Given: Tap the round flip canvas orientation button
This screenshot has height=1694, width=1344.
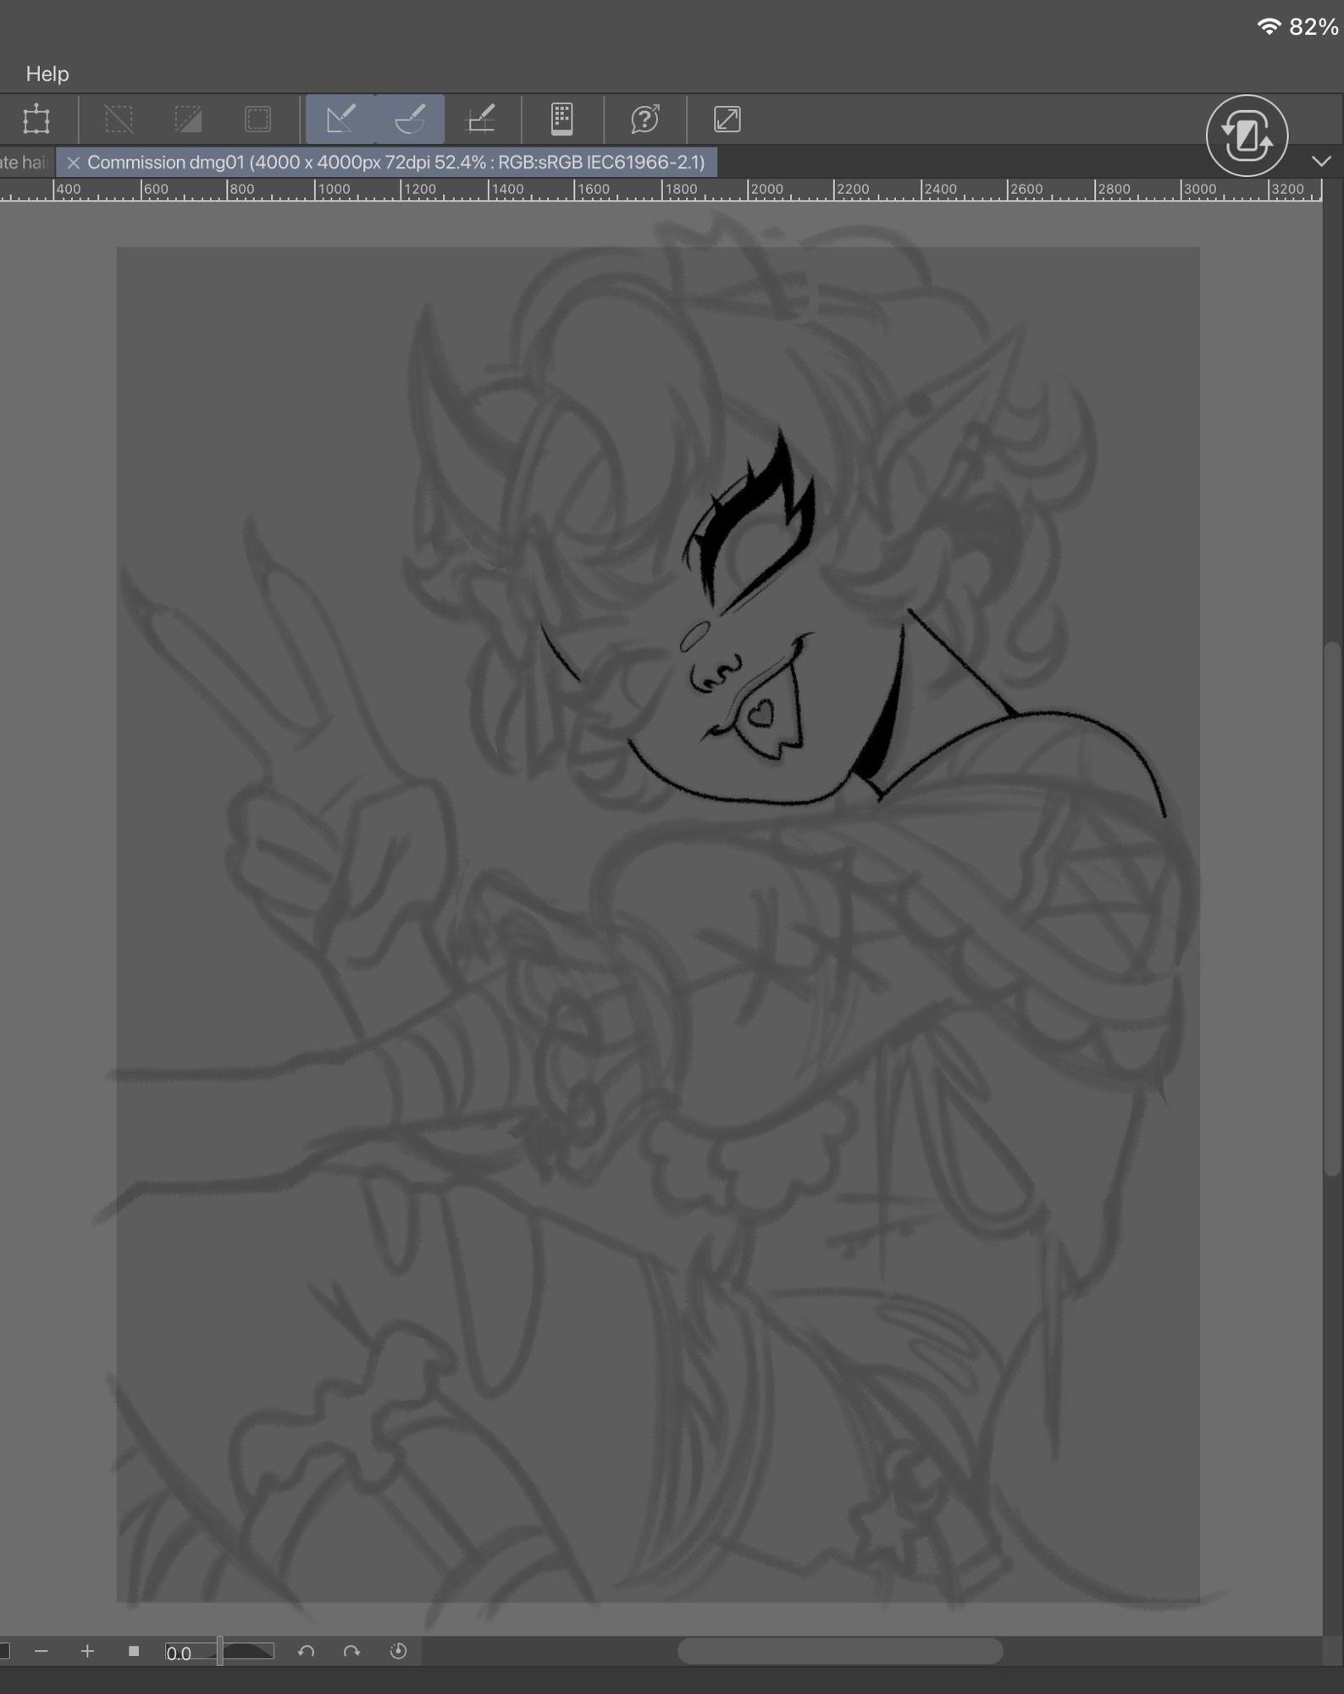Looking at the screenshot, I should pos(1246,136).
